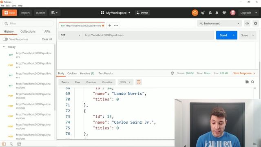Toggle the Save Responses switch
The image size is (261, 147).
(5, 39)
